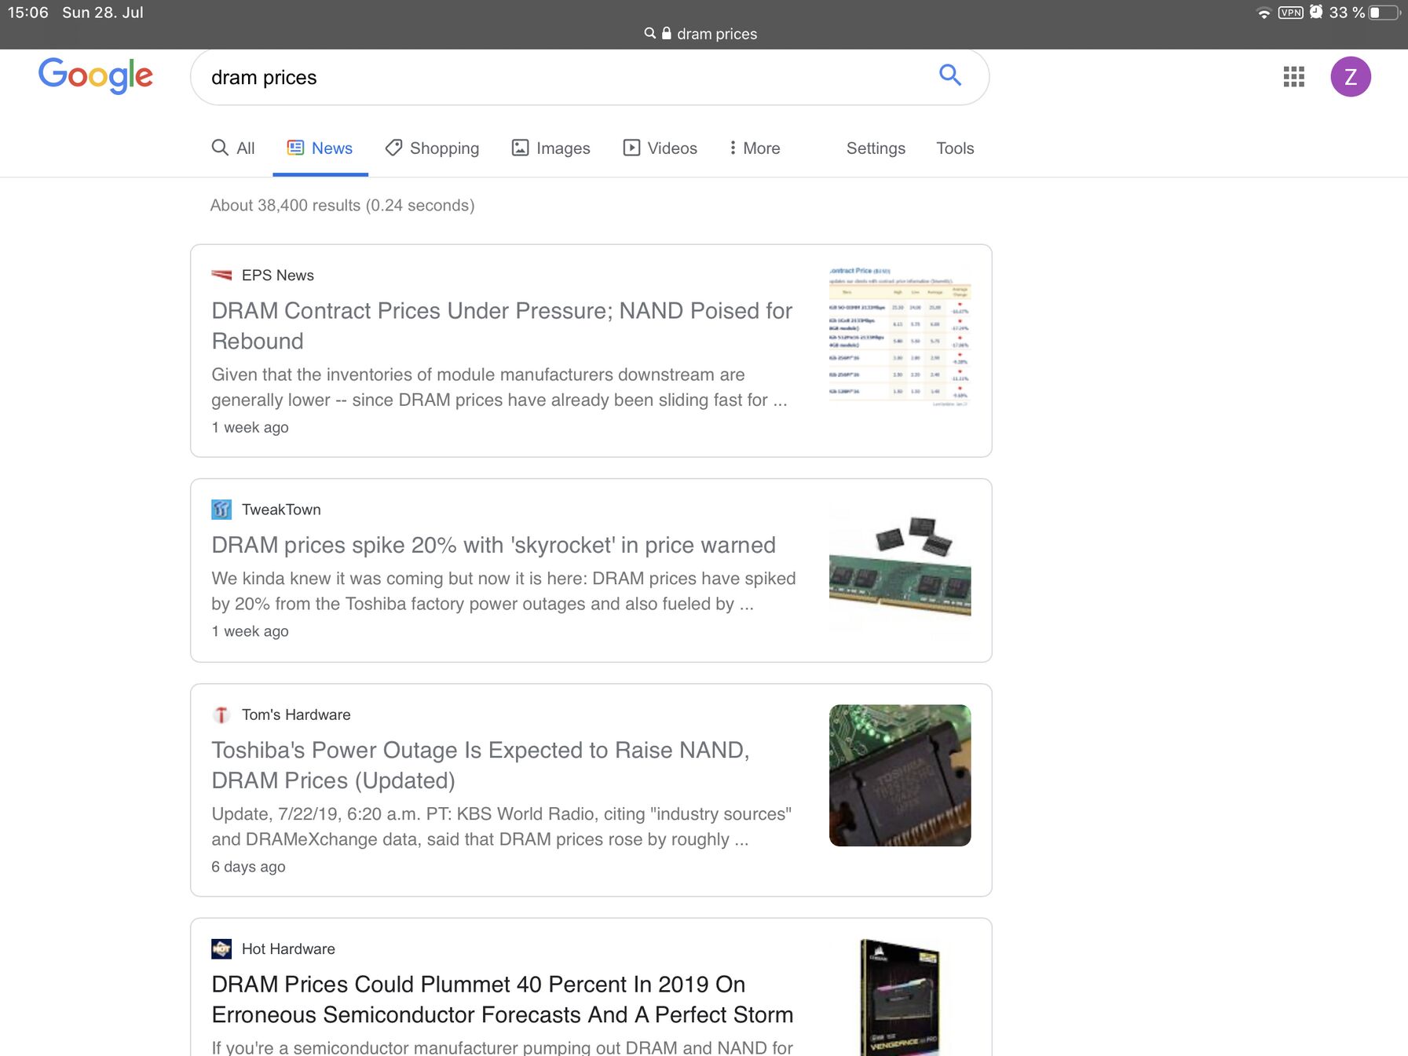Tap the 15:06 clock in status bar
This screenshot has width=1408, height=1056.
28,13
